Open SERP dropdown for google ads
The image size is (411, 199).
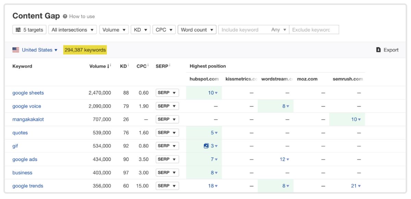pyautogui.click(x=167, y=159)
